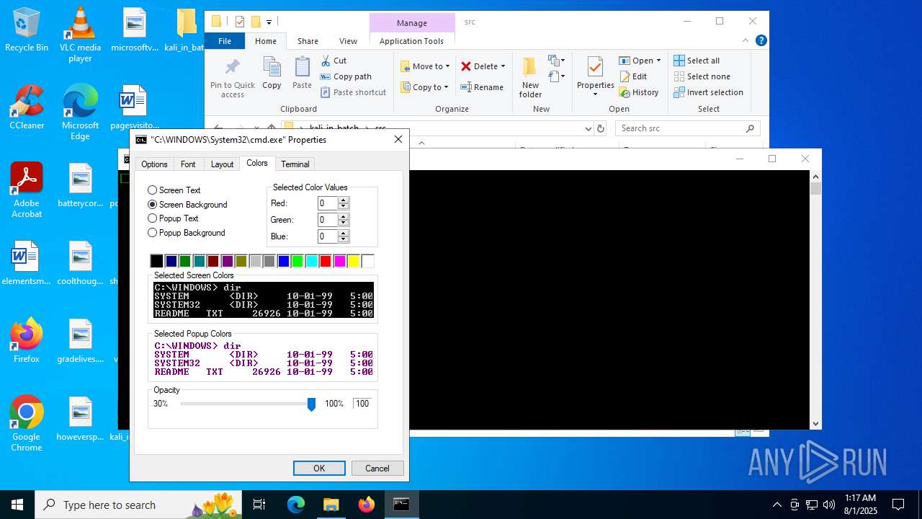Image resolution: width=922 pixels, height=519 pixels.
Task: Click Copy path in Explorer ribbon
Action: [x=346, y=76]
